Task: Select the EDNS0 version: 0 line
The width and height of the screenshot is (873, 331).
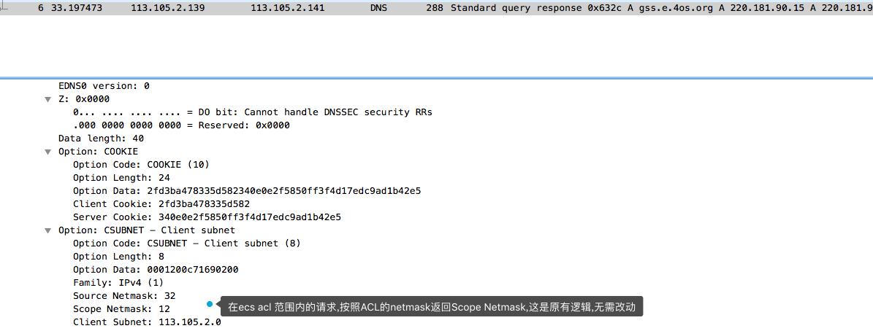Action: [x=104, y=86]
